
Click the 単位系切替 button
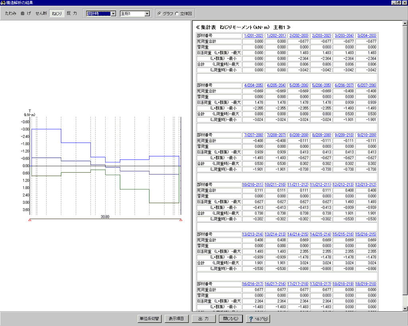pos(149,319)
